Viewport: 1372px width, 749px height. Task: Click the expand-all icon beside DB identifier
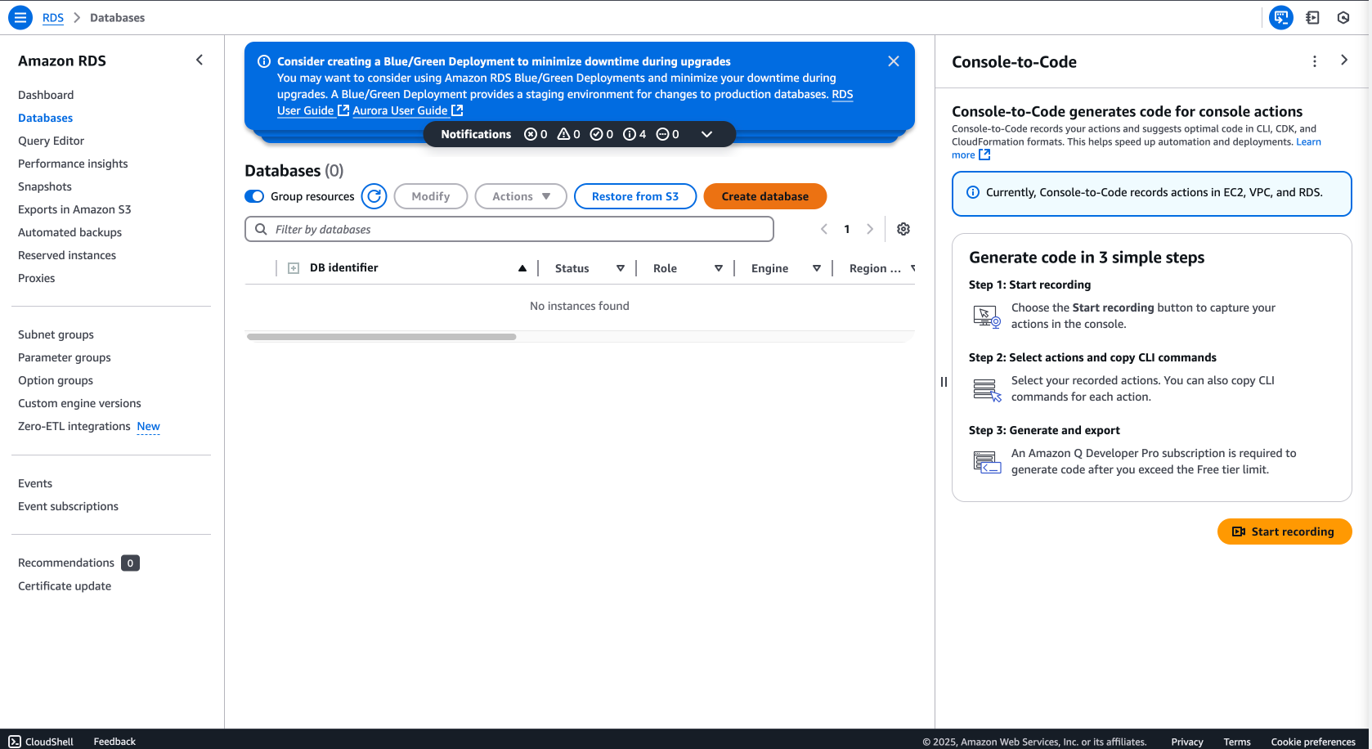(x=294, y=268)
